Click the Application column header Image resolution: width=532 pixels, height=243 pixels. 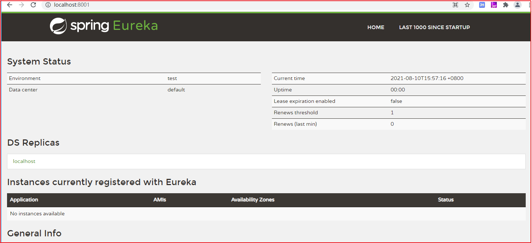point(24,199)
